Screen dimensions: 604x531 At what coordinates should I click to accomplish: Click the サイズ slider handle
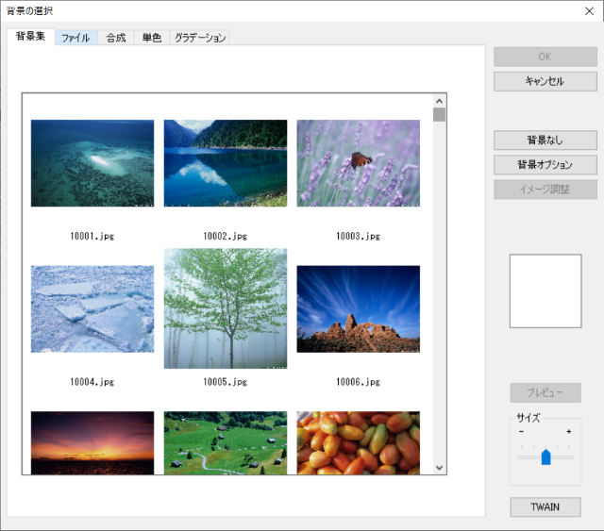pos(545,456)
